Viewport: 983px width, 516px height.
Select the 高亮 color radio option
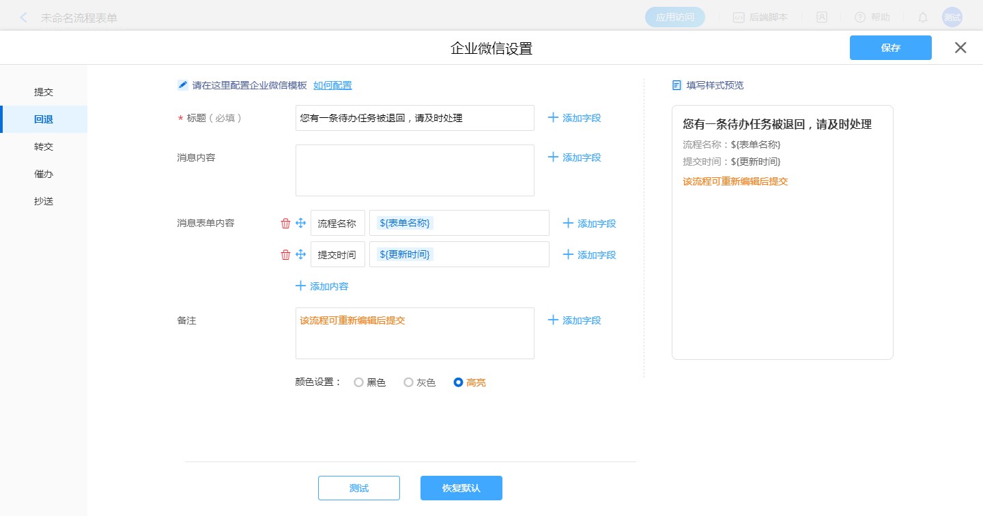pos(459,383)
